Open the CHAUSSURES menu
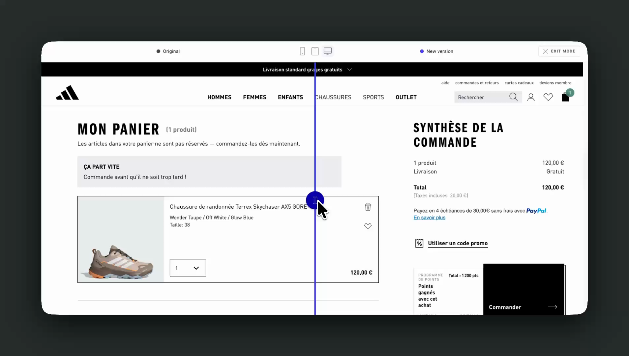Viewport: 629px width, 356px height. 333,97
